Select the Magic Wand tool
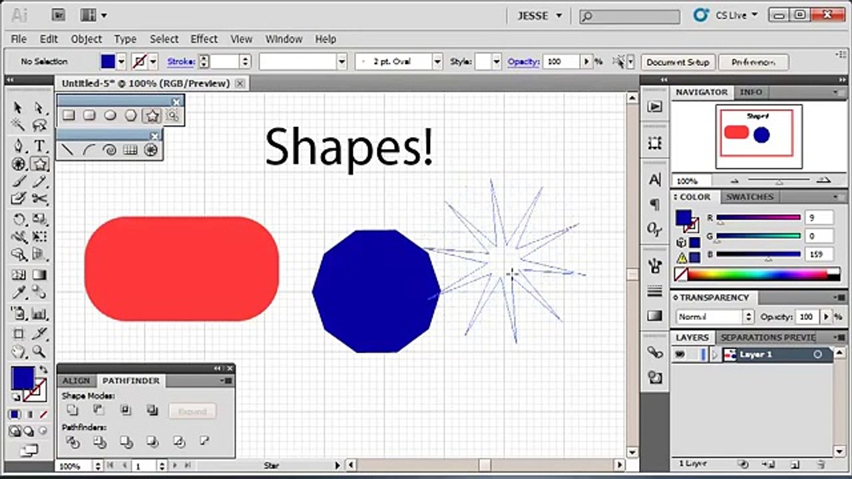Viewport: 852px width, 479px height. click(x=18, y=126)
